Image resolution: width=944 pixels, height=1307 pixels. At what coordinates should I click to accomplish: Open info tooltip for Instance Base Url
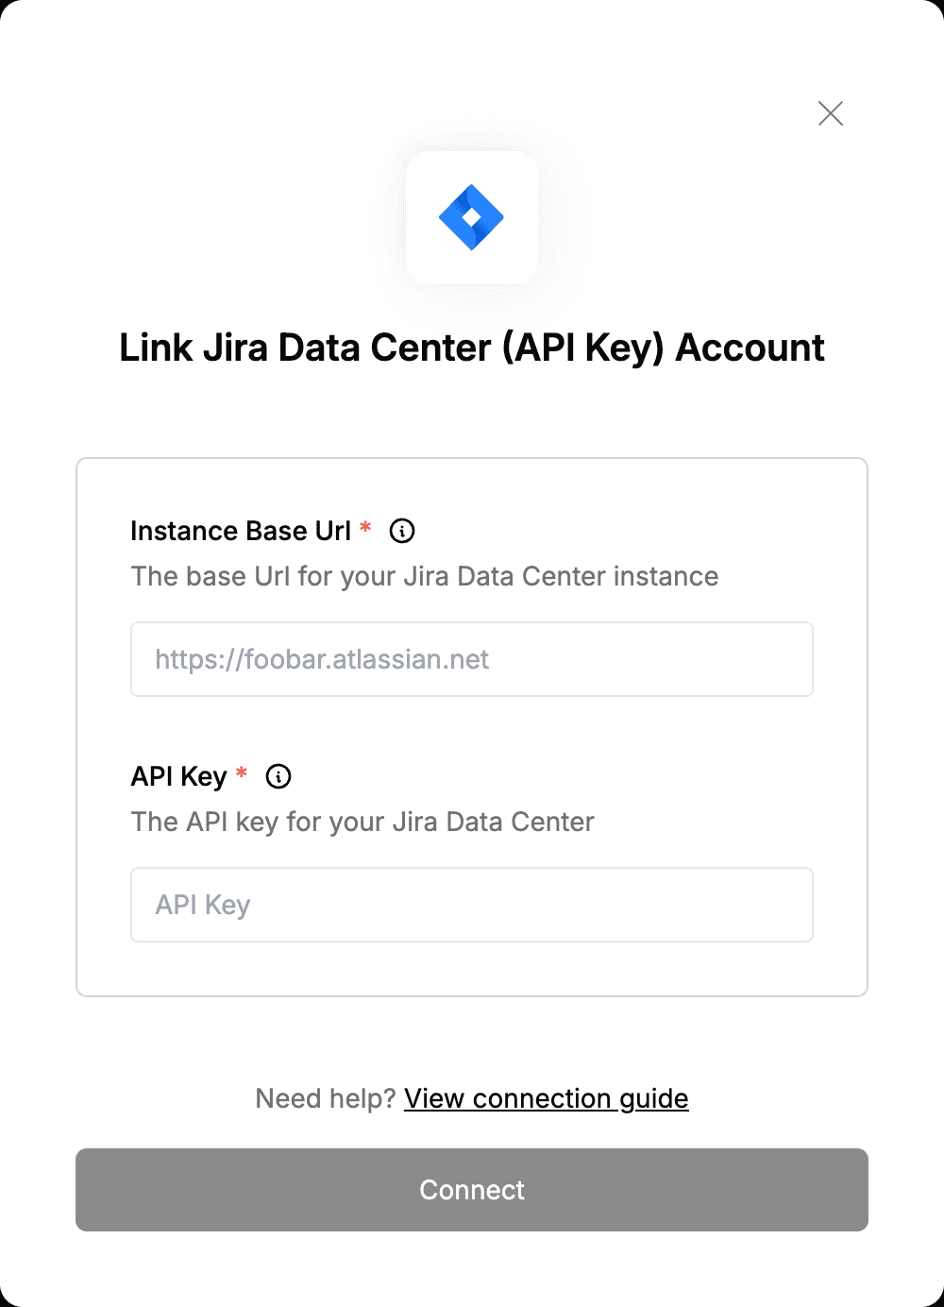pyautogui.click(x=402, y=531)
